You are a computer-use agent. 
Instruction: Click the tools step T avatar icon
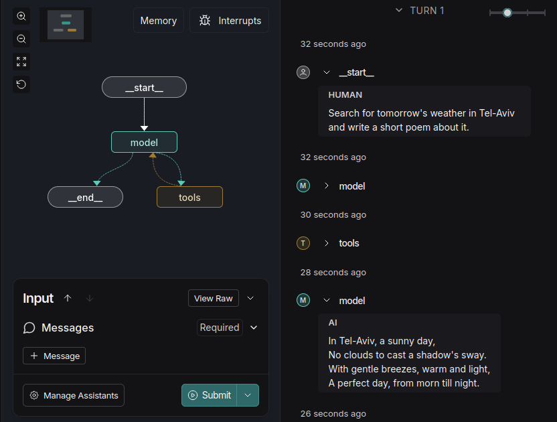click(x=303, y=243)
